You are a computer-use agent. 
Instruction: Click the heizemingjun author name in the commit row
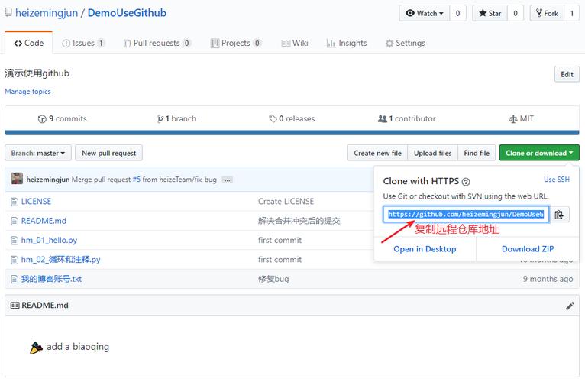click(x=48, y=180)
